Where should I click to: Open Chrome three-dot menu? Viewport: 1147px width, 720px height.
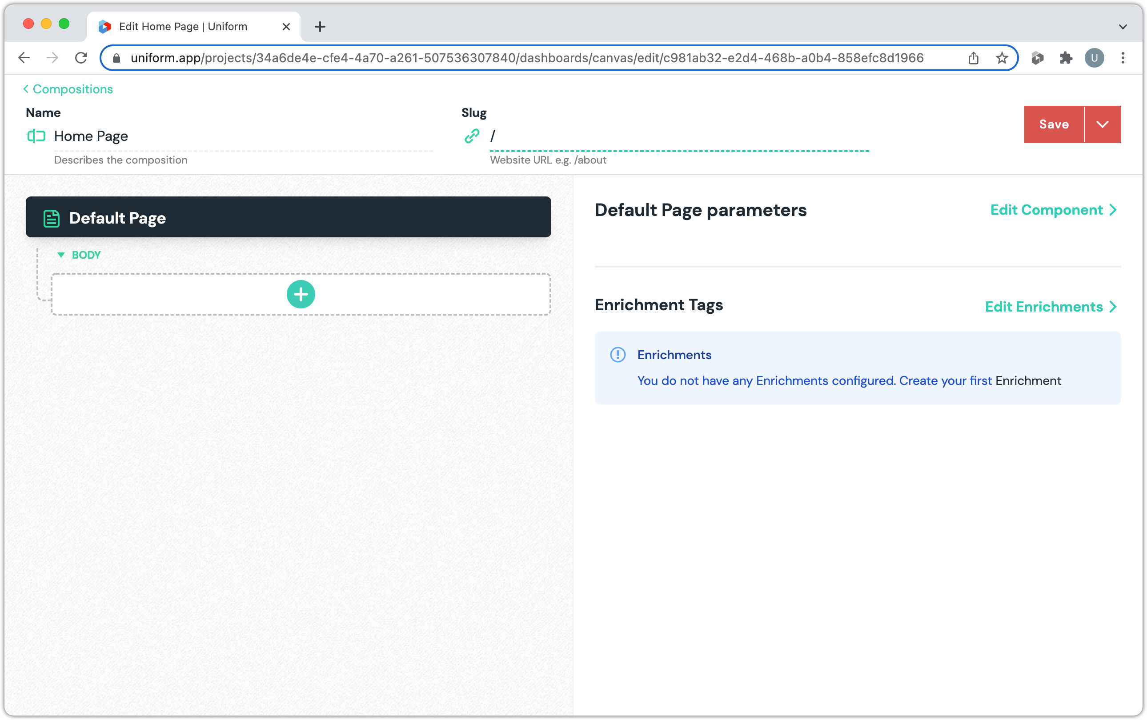coord(1123,58)
